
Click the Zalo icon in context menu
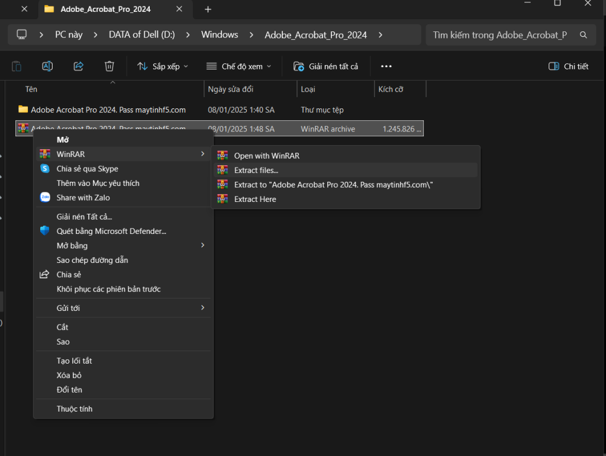click(x=45, y=197)
